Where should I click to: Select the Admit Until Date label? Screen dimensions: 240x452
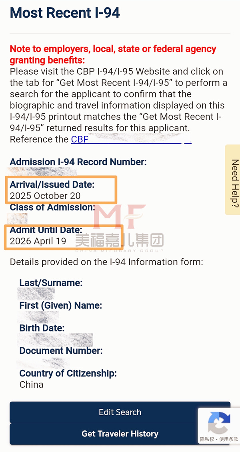46,230
